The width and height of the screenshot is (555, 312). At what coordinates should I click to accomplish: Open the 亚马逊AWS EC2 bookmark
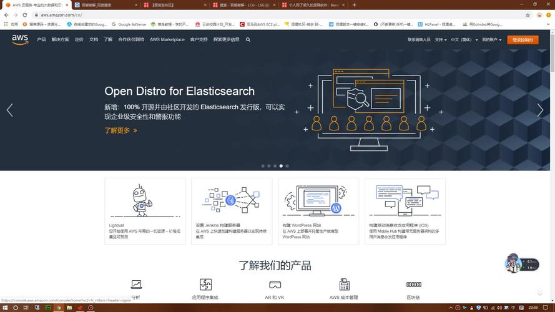260,24
